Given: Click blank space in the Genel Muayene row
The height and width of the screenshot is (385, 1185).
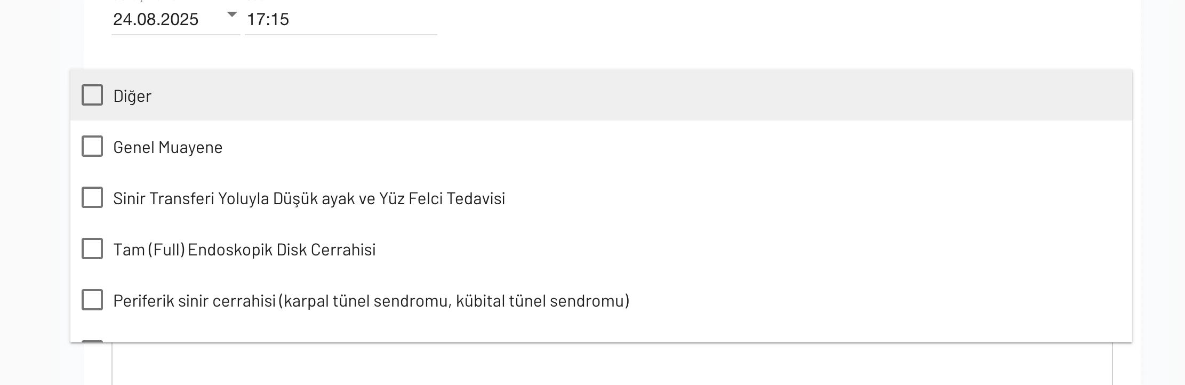Looking at the screenshot, I should 640,147.
